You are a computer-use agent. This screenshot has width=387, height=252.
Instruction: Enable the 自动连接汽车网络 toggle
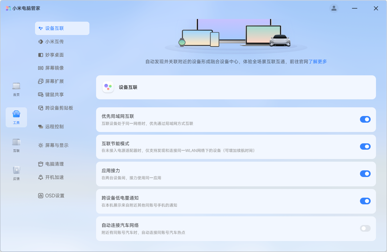tap(365, 229)
